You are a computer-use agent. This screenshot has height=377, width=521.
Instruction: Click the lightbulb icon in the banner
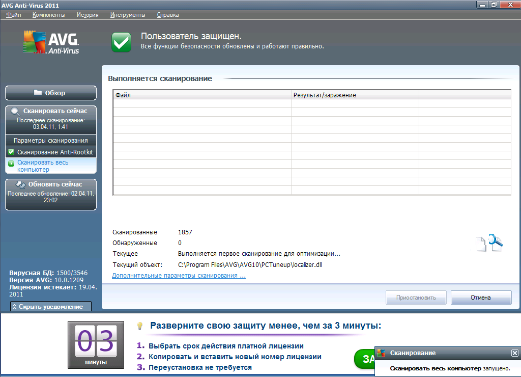tap(140, 326)
